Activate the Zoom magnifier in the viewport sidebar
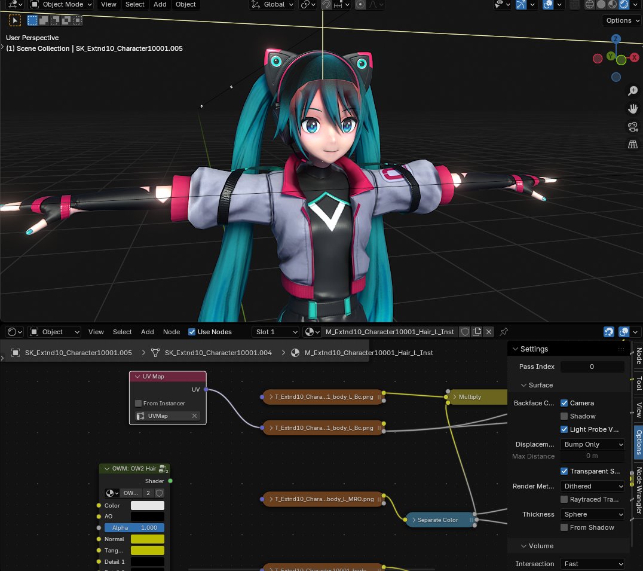This screenshot has width=643, height=571. pos(633,91)
